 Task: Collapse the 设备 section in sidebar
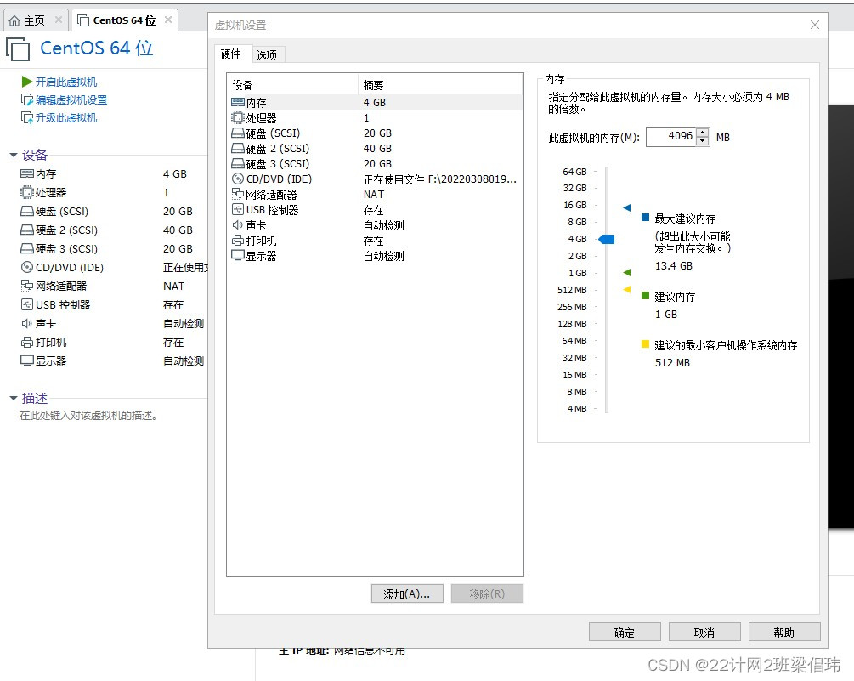click(14, 156)
